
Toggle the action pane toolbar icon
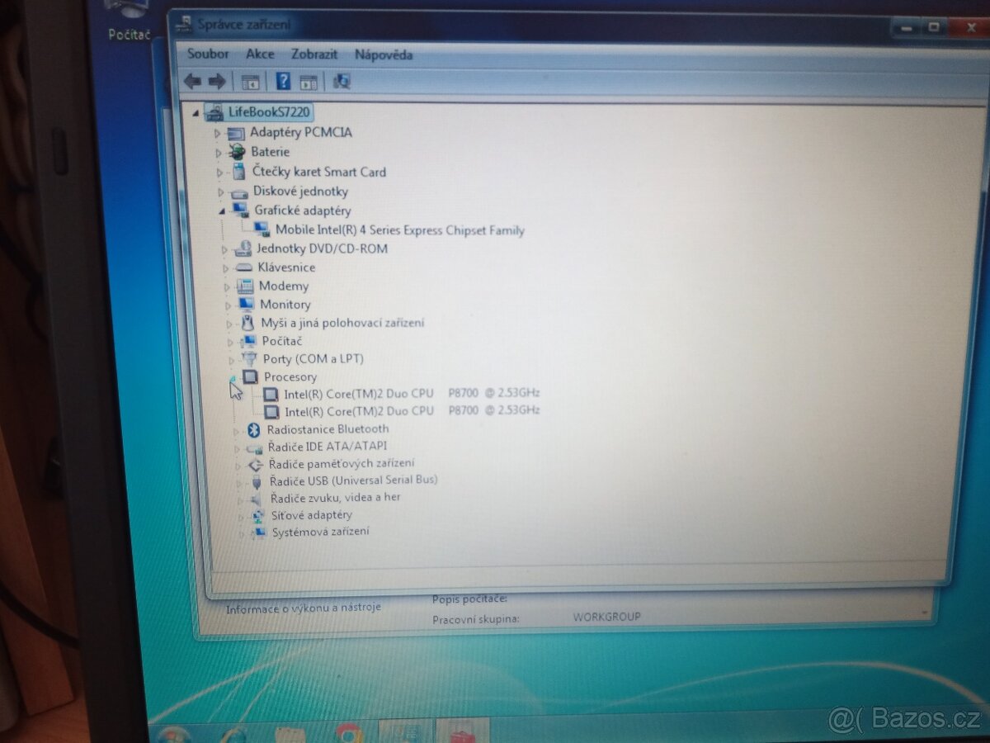pos(309,82)
